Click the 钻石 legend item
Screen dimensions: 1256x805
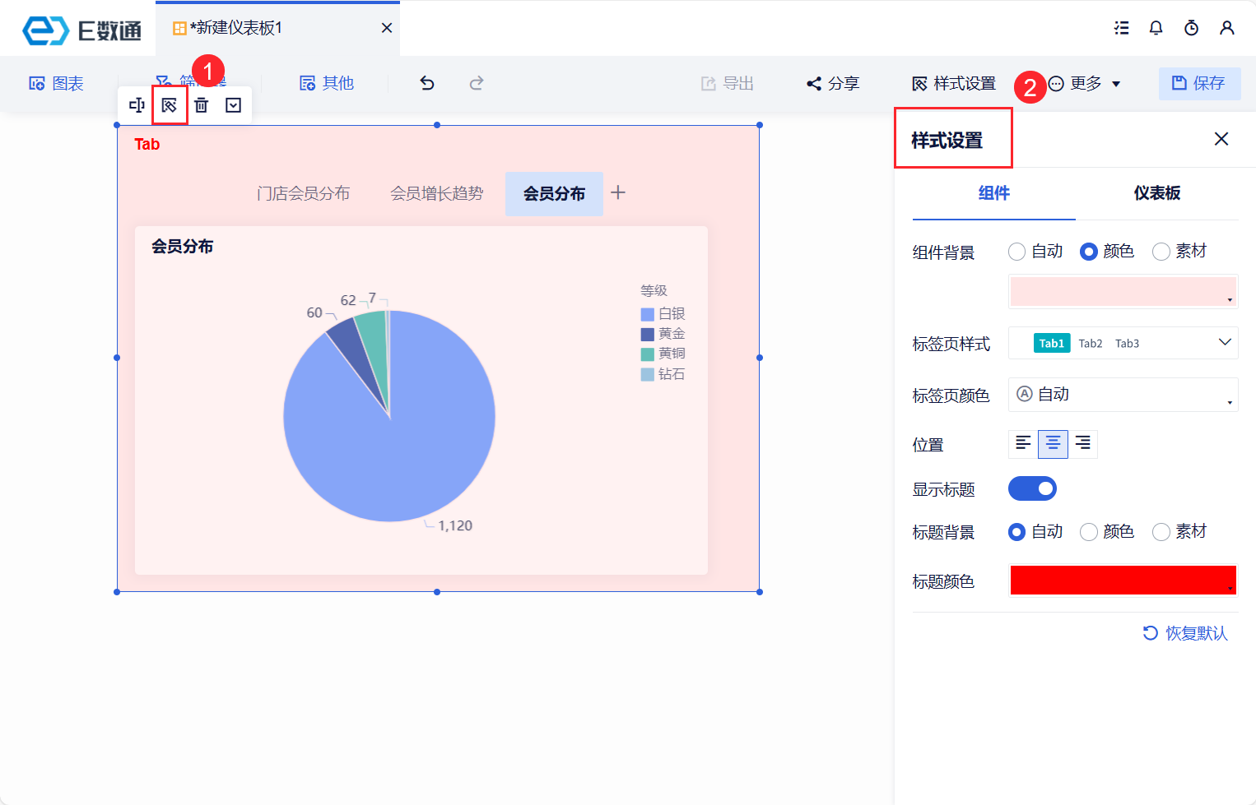pos(663,374)
